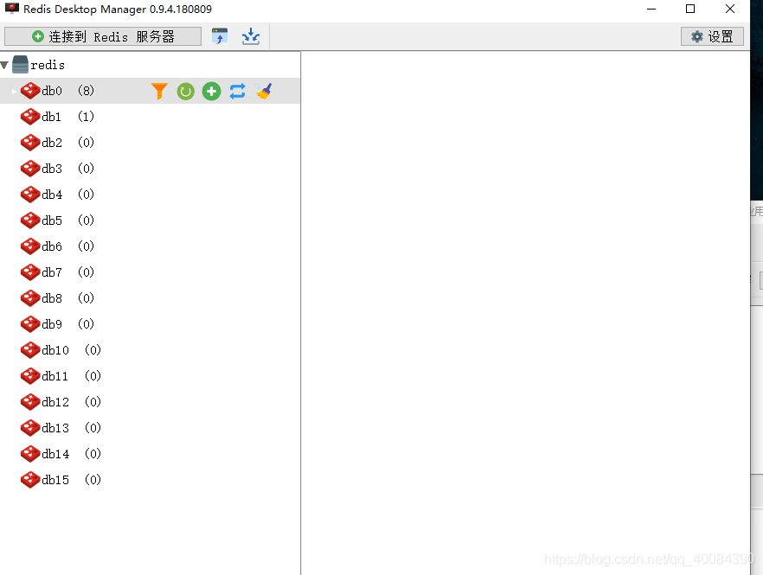Screen dimensions: 763x575
Task: Select db1 database with 1 key
Action: [51, 117]
